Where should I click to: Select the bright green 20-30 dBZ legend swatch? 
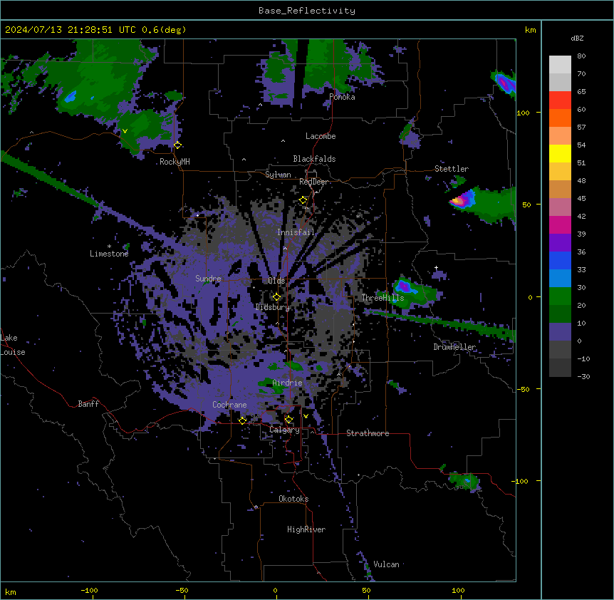coord(560,296)
